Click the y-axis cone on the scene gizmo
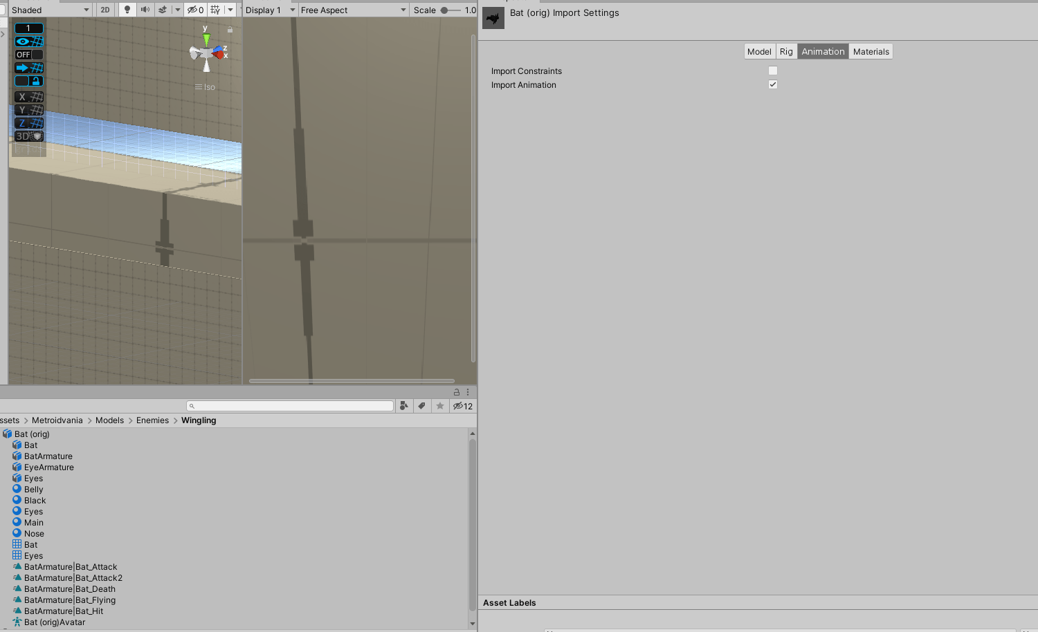The image size is (1038, 632). click(x=206, y=38)
